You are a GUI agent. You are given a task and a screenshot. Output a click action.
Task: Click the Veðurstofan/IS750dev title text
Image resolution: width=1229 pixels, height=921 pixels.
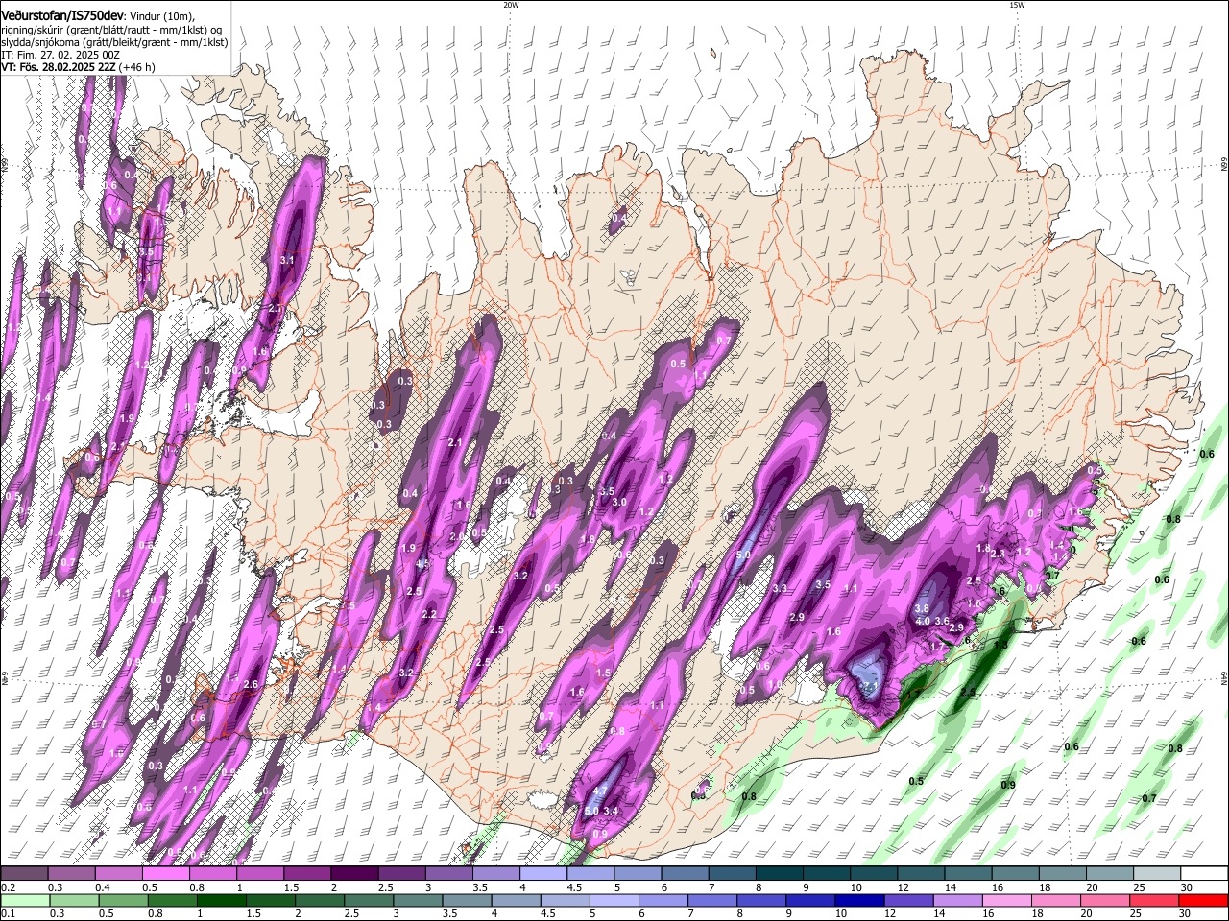(x=62, y=16)
